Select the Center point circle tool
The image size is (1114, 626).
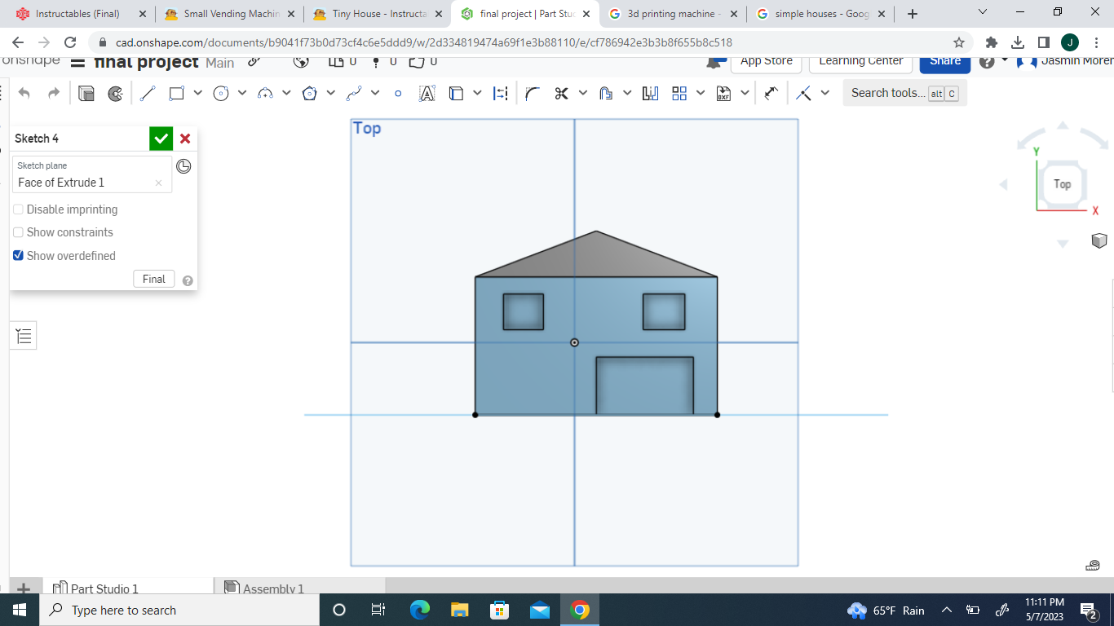(x=219, y=92)
